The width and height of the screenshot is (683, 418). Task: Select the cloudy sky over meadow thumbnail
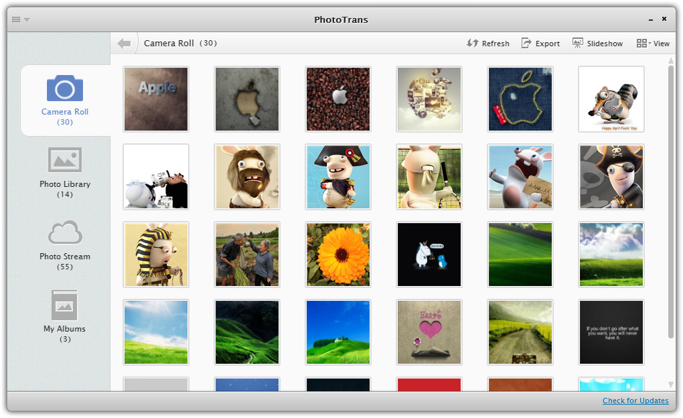pos(611,255)
